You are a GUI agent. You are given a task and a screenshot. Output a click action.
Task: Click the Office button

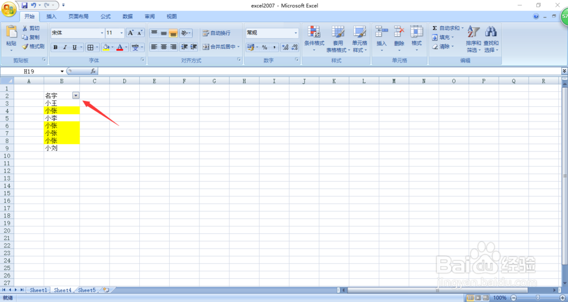(x=9, y=9)
